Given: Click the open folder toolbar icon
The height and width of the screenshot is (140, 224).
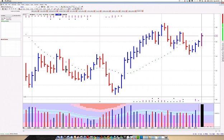Looking at the screenshot, I should click(x=44, y=7).
